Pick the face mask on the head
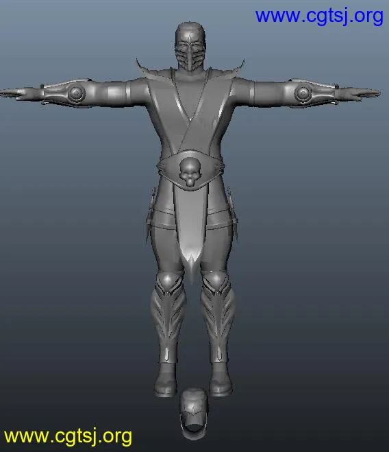 (190, 59)
